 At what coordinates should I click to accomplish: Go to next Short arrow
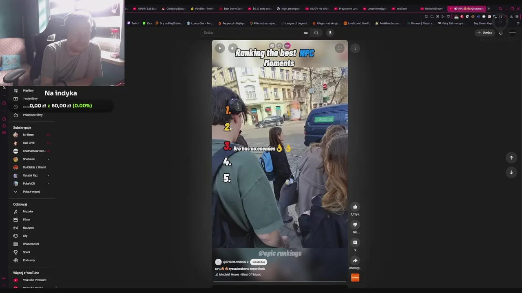[511, 172]
